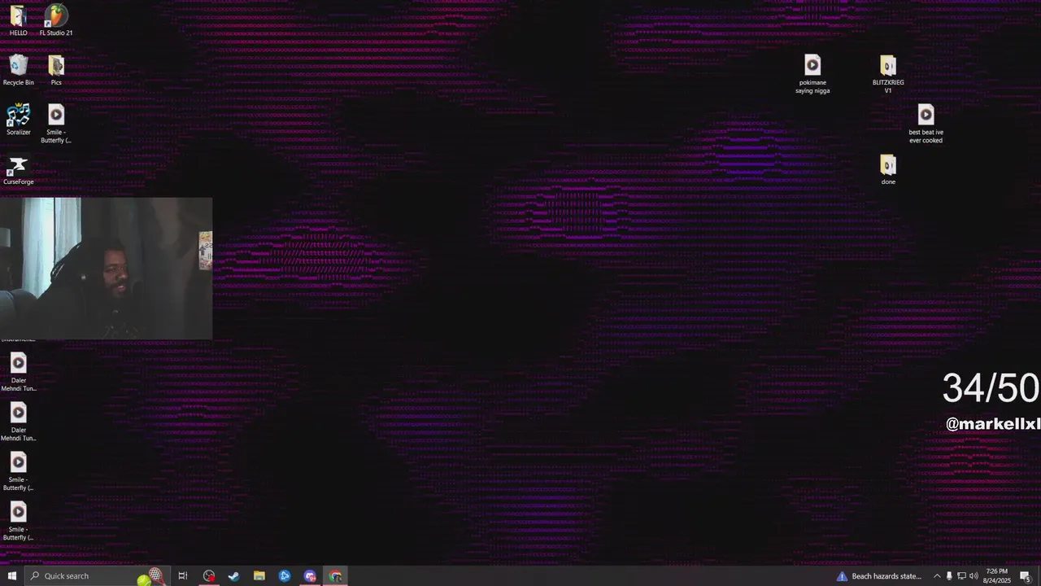Open the Discord taskbar icon with badge
This screenshot has width=1041, height=586.
(x=310, y=575)
